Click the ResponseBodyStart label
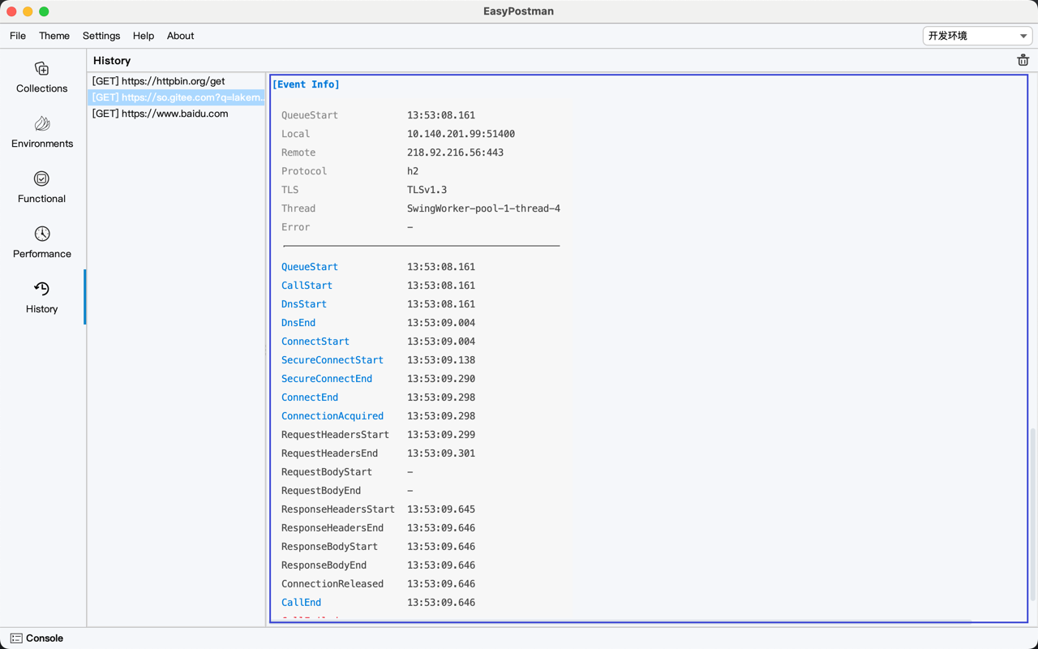This screenshot has height=649, width=1038. 329,547
